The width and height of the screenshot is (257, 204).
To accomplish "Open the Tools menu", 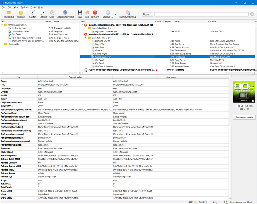I will pos(33,7).
